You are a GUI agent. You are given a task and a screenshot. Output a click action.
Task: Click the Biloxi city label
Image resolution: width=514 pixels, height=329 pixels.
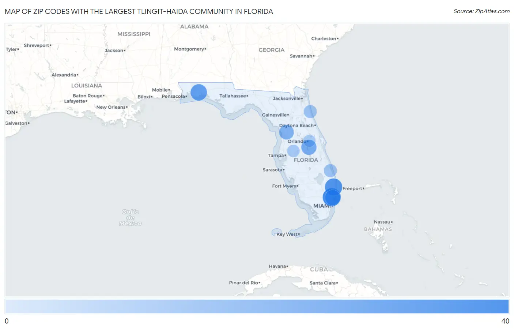(x=144, y=97)
